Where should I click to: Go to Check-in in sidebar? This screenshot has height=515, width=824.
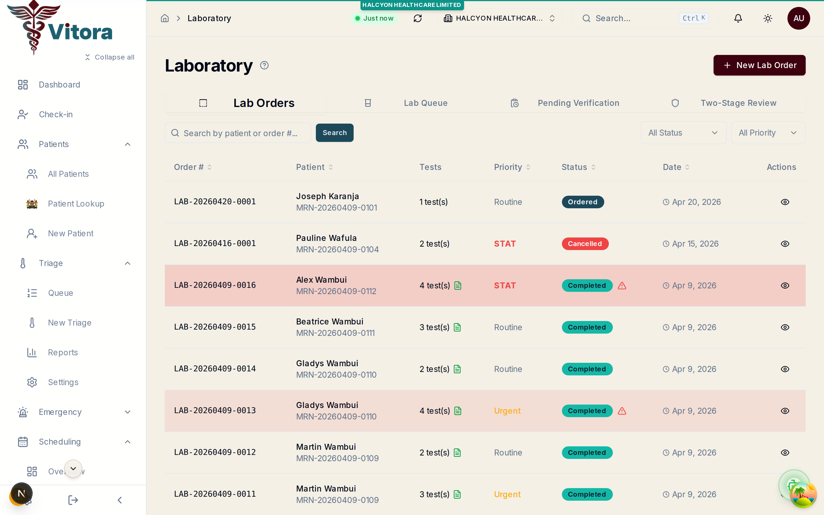[73, 114]
